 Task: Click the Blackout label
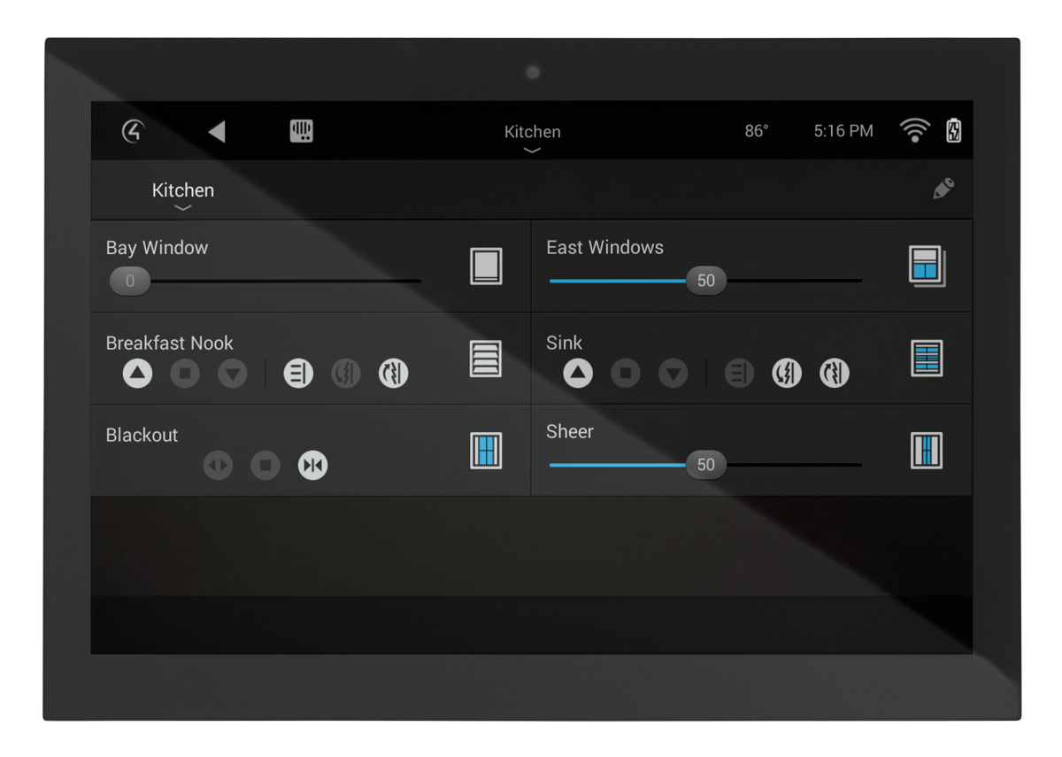142,435
